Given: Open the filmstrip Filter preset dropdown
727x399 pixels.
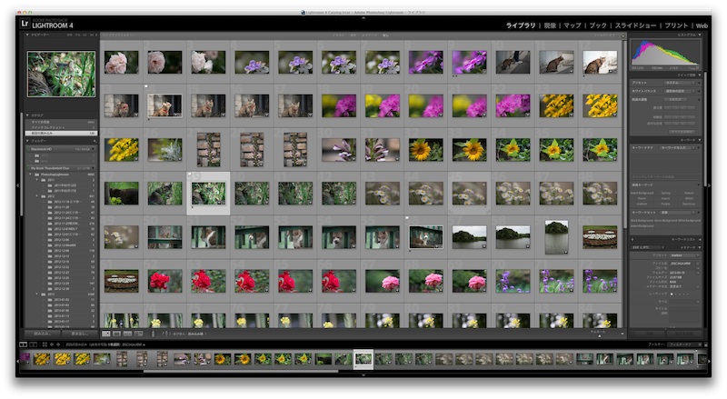Looking at the screenshot, I should pyautogui.click(x=684, y=344).
